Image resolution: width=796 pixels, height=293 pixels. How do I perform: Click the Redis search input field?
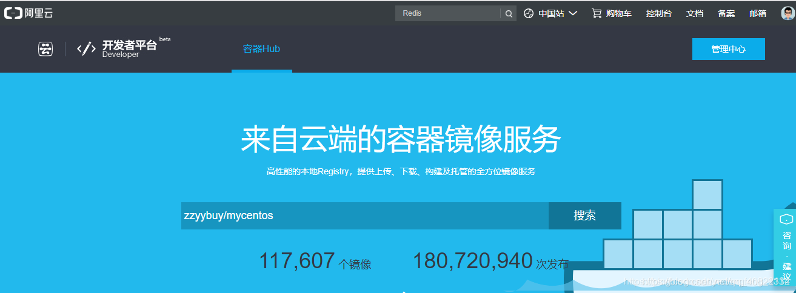click(x=447, y=13)
